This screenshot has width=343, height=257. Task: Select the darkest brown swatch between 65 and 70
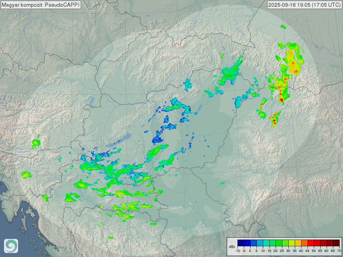pyautogui.click(x=336, y=243)
